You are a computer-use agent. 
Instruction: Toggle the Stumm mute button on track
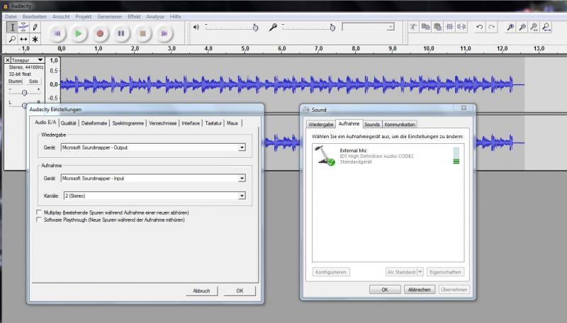point(15,81)
